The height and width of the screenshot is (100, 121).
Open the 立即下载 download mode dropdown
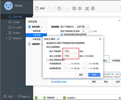(x=82, y=27)
